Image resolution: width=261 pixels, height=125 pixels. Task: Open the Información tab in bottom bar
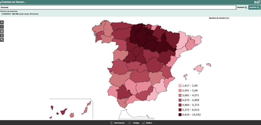(117, 123)
